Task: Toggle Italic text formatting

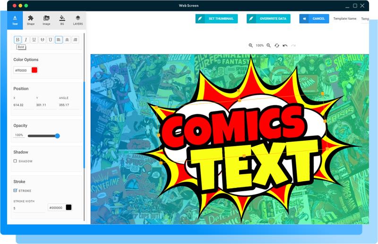Action: [x=26, y=40]
